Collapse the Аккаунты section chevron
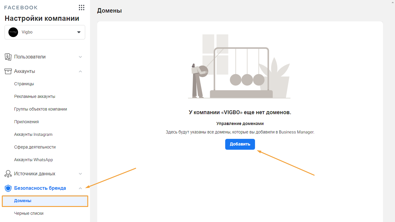The width and height of the screenshot is (395, 222). pyautogui.click(x=80, y=71)
